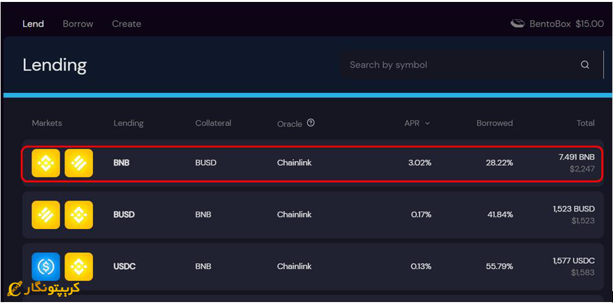Sort by the Lending column header
Image resolution: width=613 pixels, height=304 pixels.
128,124
